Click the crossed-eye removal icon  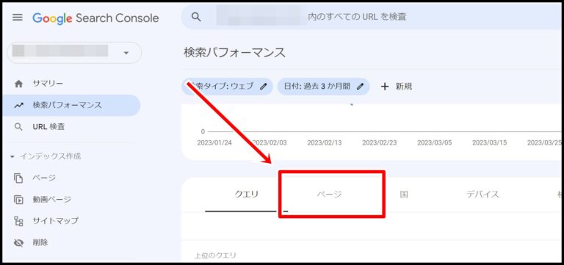point(18,243)
